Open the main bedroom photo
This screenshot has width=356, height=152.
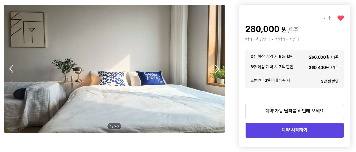(x=114, y=69)
